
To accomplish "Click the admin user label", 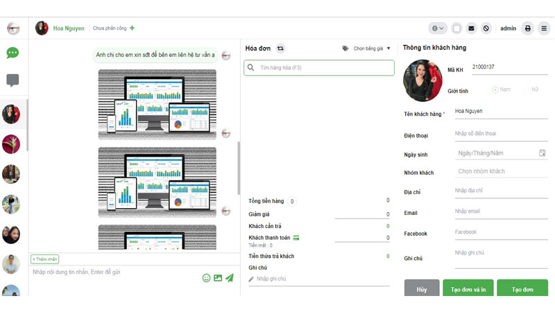I will [x=508, y=28].
